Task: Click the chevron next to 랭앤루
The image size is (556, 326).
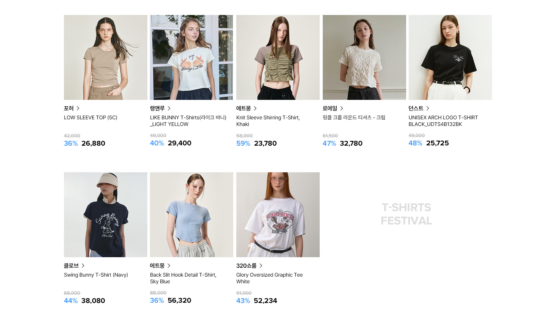Action: tap(169, 108)
